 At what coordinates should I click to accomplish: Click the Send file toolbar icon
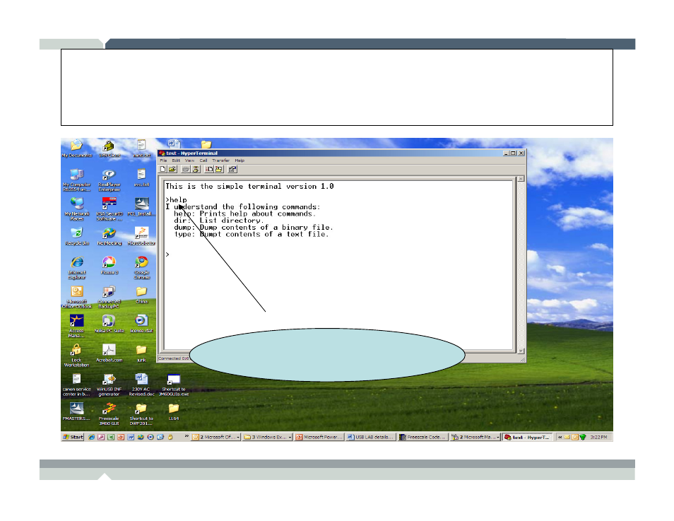209,169
